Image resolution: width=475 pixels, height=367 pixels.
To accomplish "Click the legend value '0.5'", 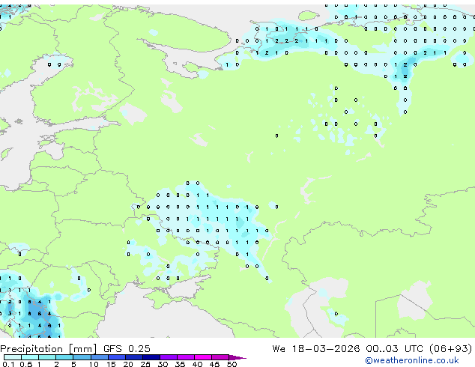I will tap(26, 364).
